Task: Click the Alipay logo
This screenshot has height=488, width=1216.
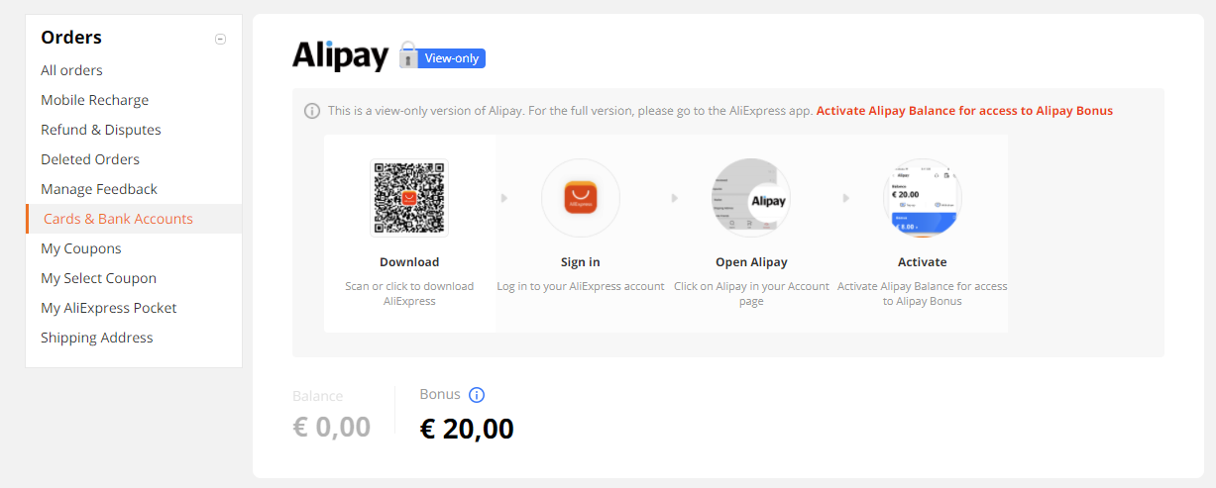Action: click(340, 55)
